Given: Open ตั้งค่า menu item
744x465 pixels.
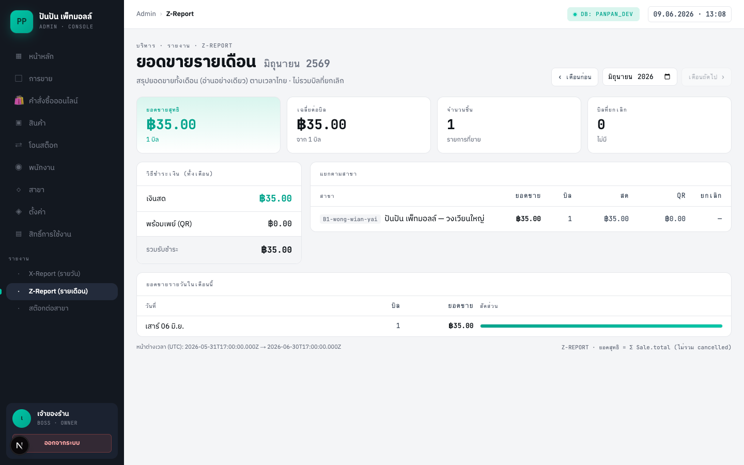Looking at the screenshot, I should [62, 212].
